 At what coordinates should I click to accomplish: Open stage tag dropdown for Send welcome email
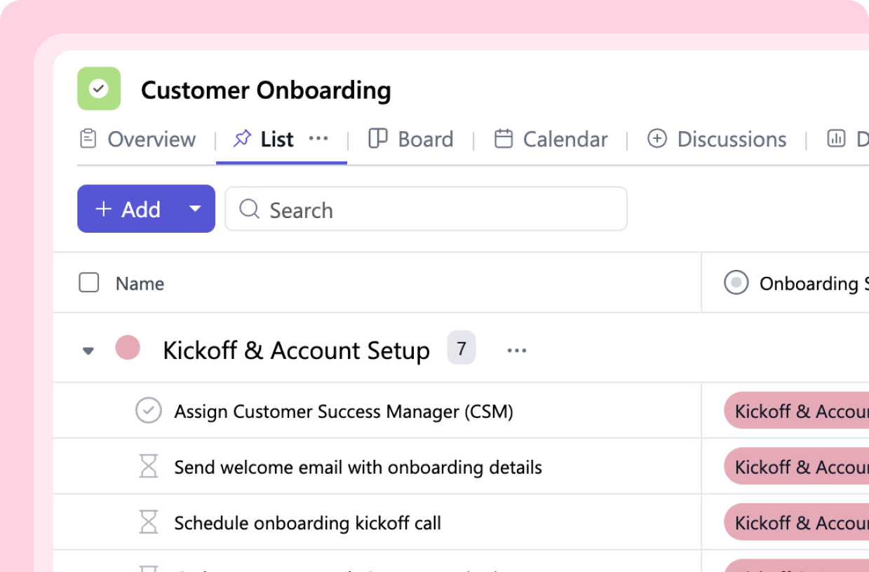point(796,467)
